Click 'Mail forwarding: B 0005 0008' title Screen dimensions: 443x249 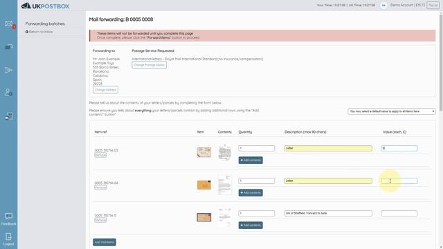point(121,19)
